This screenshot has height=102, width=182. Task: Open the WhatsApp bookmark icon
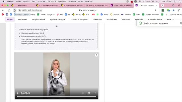click(98, 14)
